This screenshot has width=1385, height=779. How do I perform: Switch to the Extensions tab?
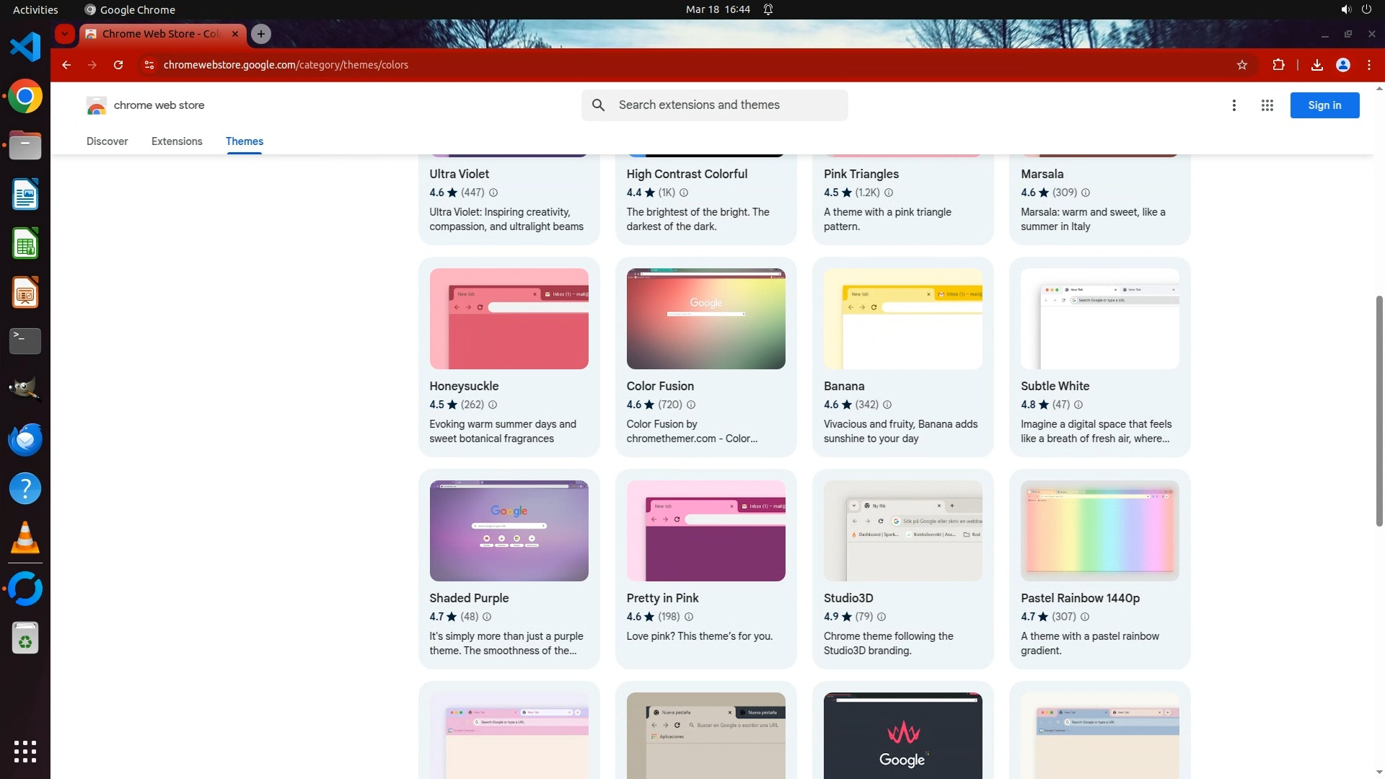tap(177, 141)
